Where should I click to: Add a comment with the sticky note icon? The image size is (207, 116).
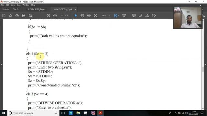[x=134, y=16]
